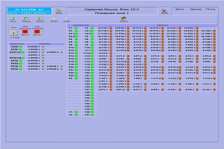Click the orange indicator next to 10-P14.1
224x149 pixels.
[163, 36]
